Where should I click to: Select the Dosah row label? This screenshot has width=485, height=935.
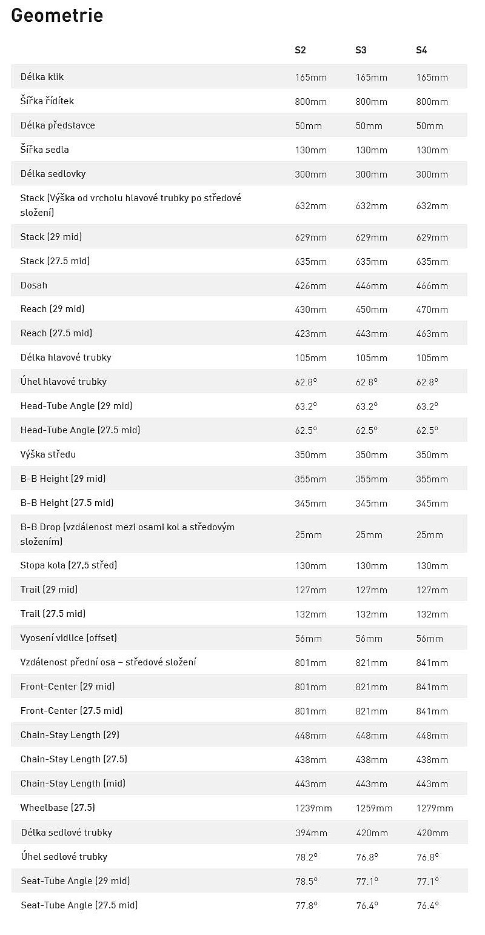click(x=34, y=285)
